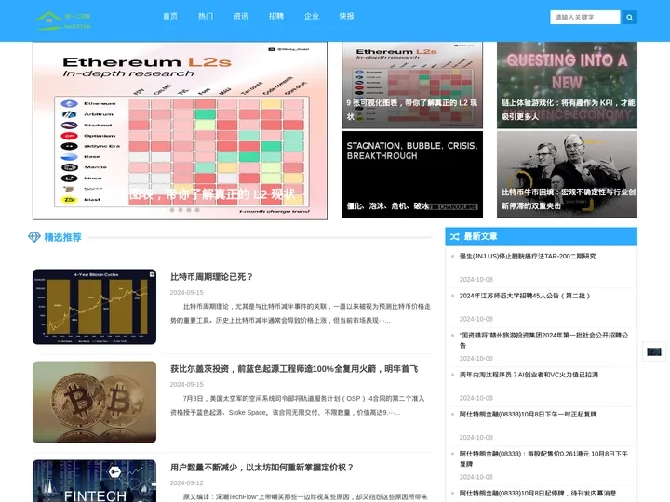Select the second carousel indicator dot
The width and height of the screenshot is (670, 502).
(x=181, y=210)
